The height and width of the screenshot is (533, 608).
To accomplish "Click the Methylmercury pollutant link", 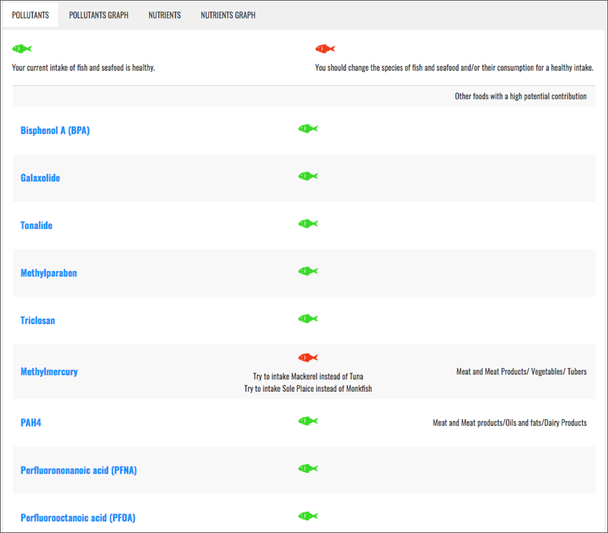I will [x=49, y=372].
